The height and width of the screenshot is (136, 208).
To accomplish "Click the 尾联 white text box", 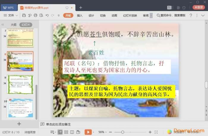I will [x=117, y=67].
